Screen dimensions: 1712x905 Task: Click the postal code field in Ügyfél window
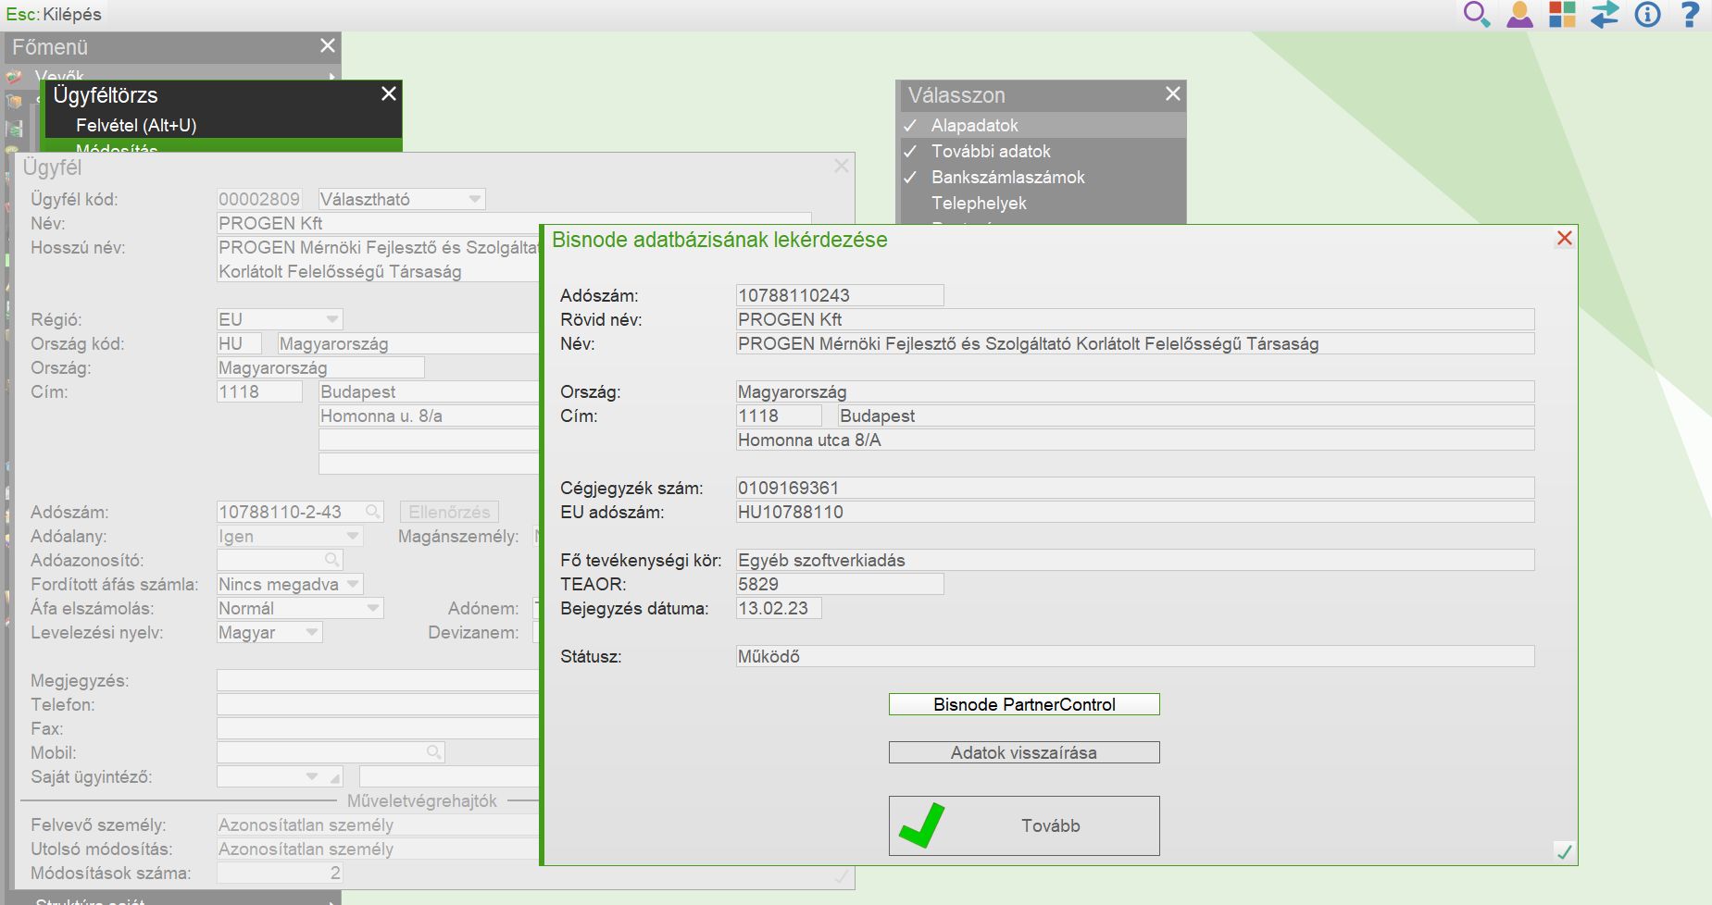(x=259, y=391)
